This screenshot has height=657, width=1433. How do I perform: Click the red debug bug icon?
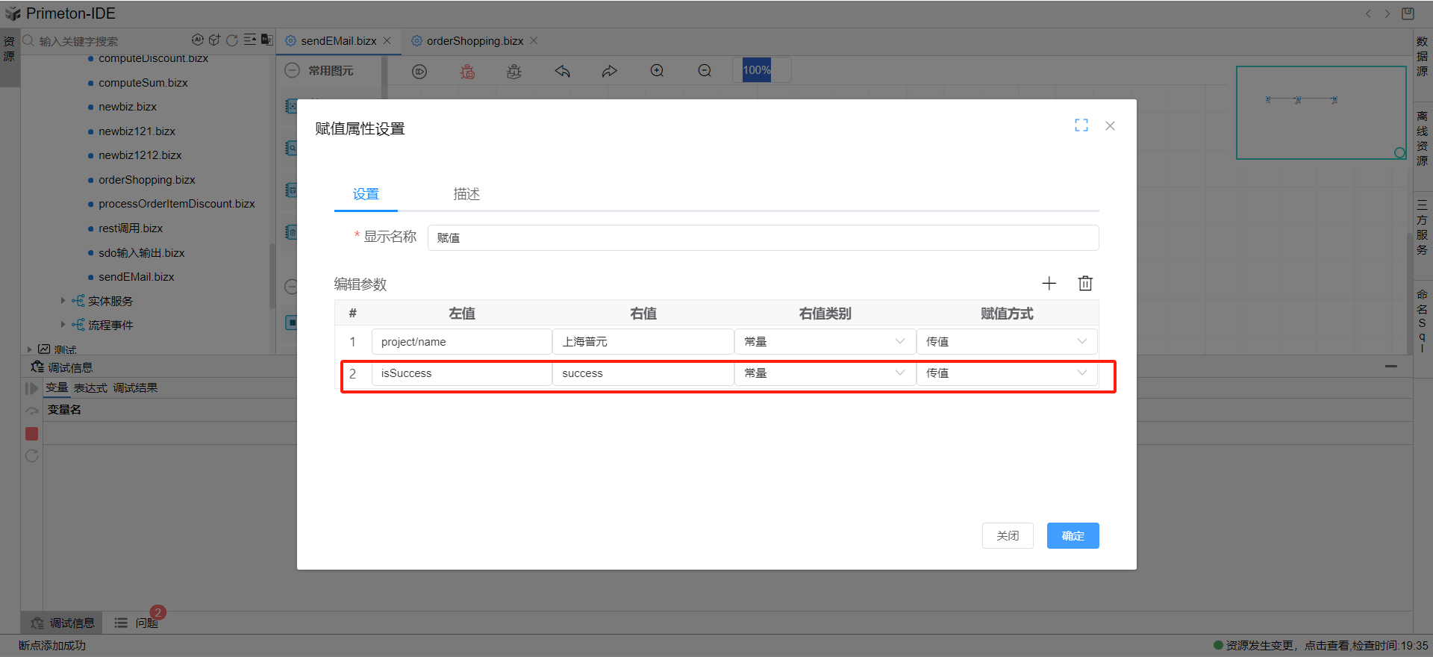(467, 72)
